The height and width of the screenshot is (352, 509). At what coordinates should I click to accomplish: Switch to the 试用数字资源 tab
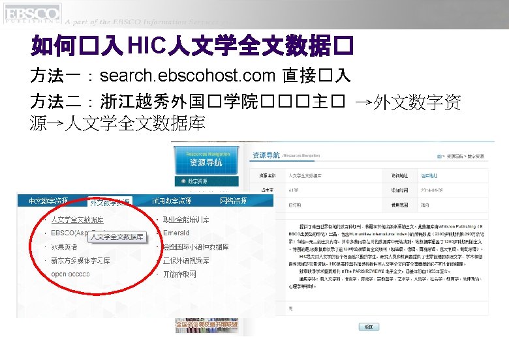click(x=172, y=201)
